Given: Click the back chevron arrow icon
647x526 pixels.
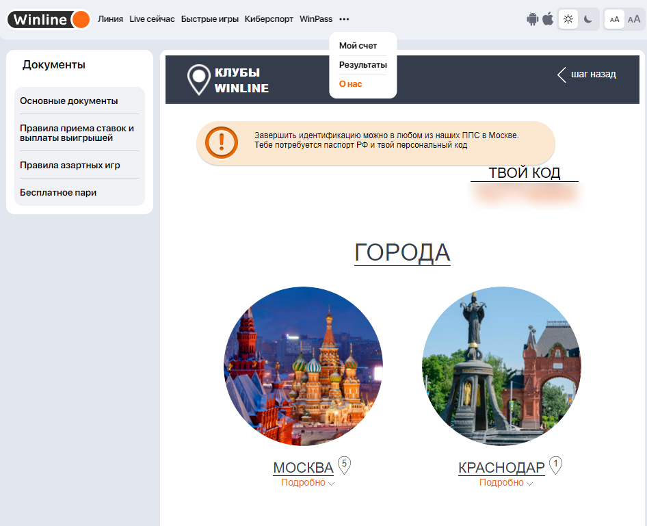Looking at the screenshot, I should (x=562, y=75).
